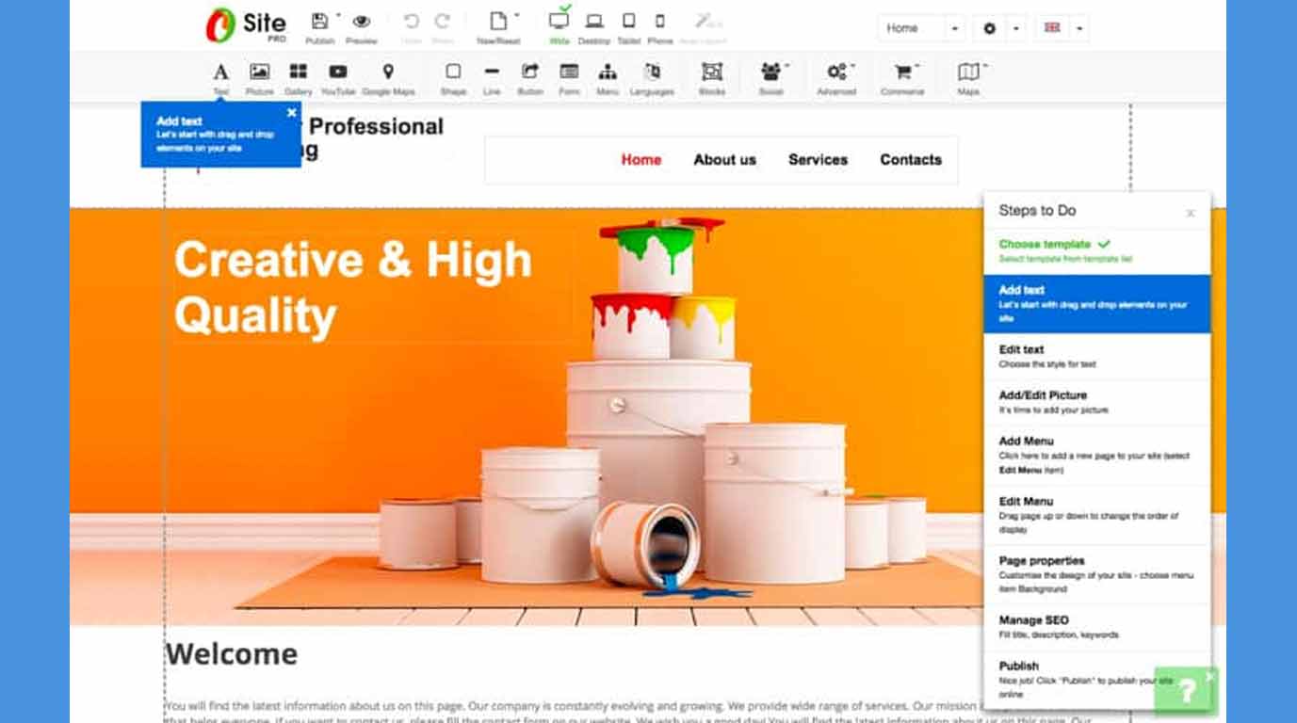Select the Add text step
The width and height of the screenshot is (1297, 723).
click(1096, 304)
